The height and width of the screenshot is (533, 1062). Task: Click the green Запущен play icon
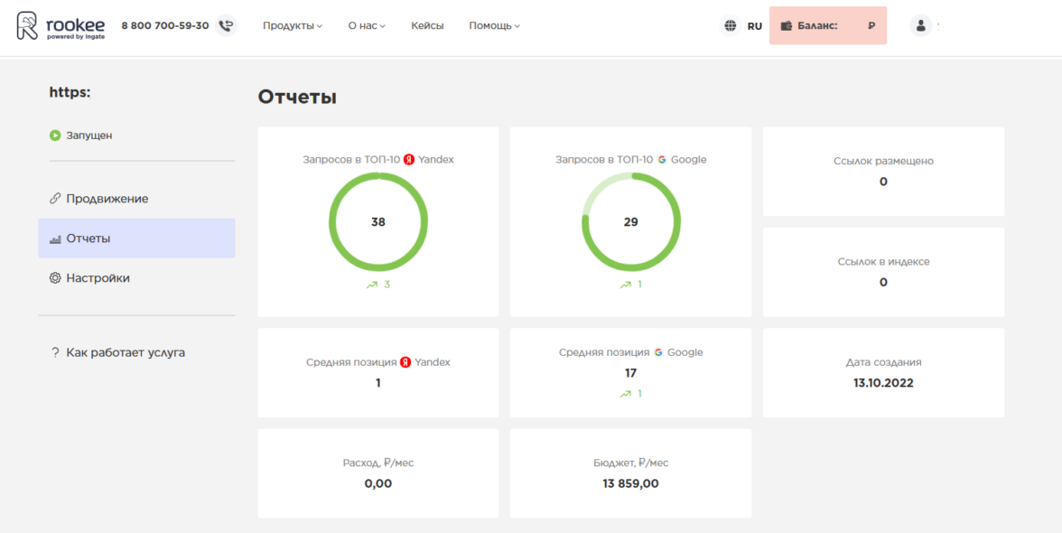click(x=55, y=136)
